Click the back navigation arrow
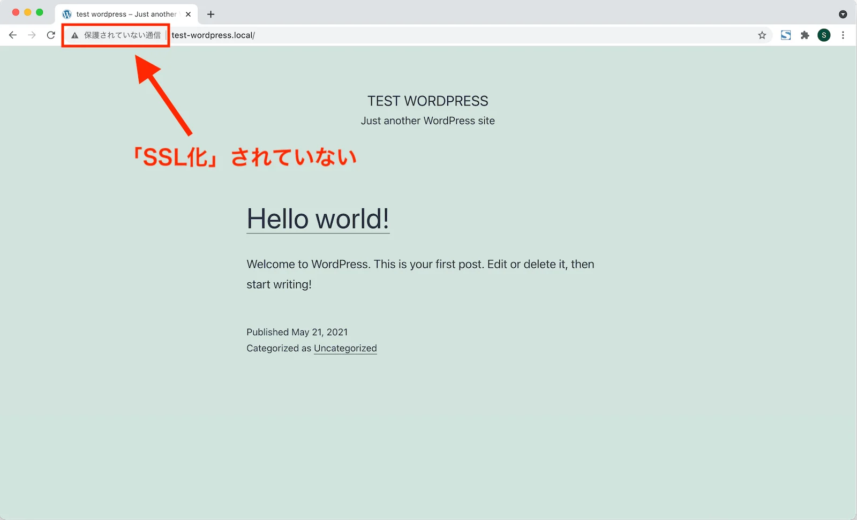 (x=13, y=35)
